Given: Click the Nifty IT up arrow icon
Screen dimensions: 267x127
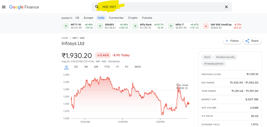Looking at the screenshot, I should (171, 26).
